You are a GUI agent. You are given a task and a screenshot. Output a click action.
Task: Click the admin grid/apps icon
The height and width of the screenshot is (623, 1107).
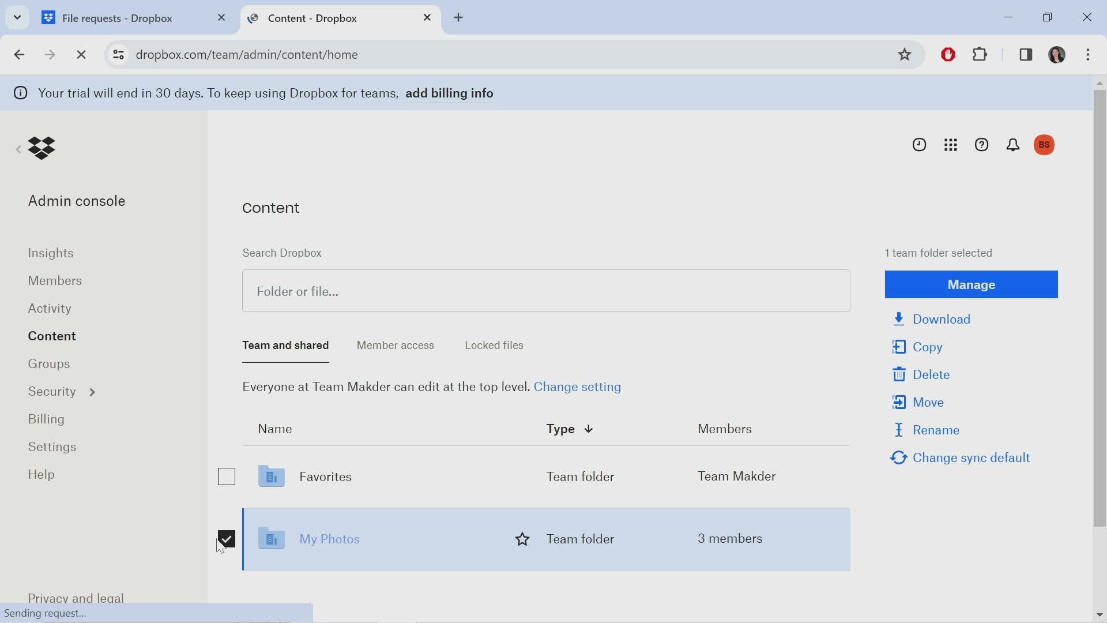[950, 145]
